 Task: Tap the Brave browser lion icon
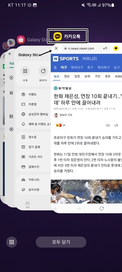[x=5, y=46]
